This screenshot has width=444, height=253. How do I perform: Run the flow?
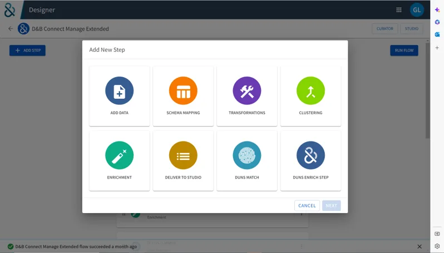tap(404, 50)
